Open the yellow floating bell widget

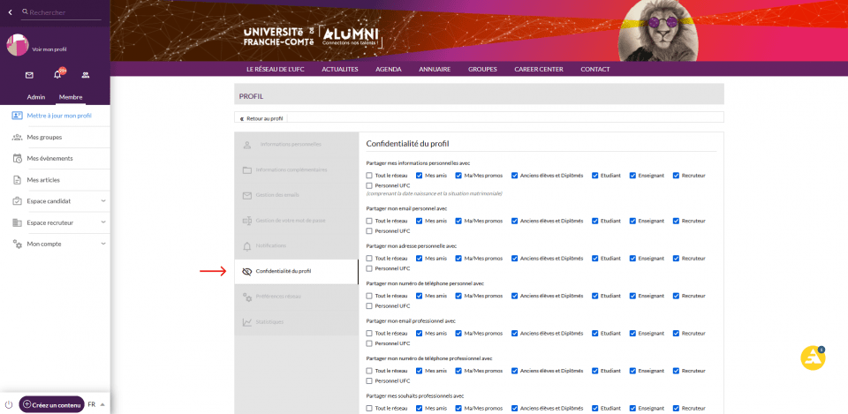coord(812,358)
